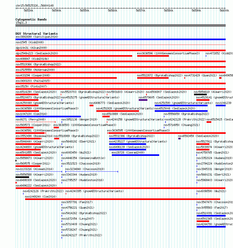The image size is (233, 248).
Task: Click the grey 15q21.3 cytogenetic band bar
Action: click(x=120, y=25)
